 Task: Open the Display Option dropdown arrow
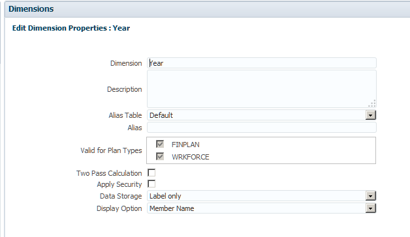[371, 208]
